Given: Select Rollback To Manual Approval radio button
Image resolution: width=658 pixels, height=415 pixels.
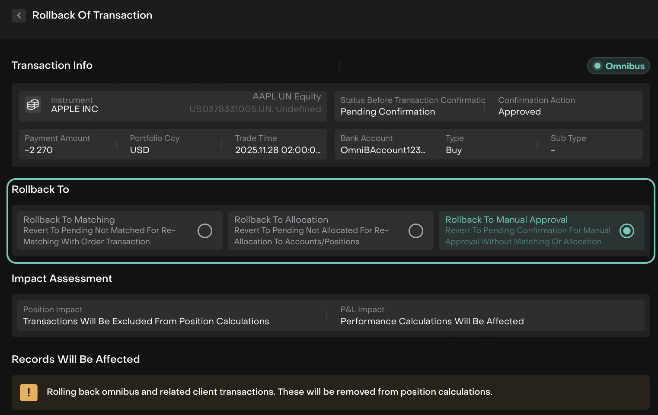Looking at the screenshot, I should [626, 231].
